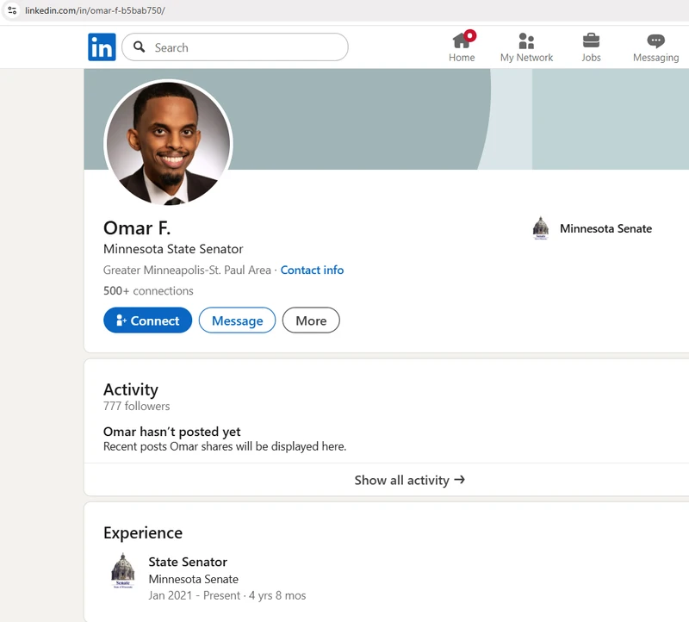The width and height of the screenshot is (689, 622).
Task: Expand the More options button
Action: coord(311,320)
